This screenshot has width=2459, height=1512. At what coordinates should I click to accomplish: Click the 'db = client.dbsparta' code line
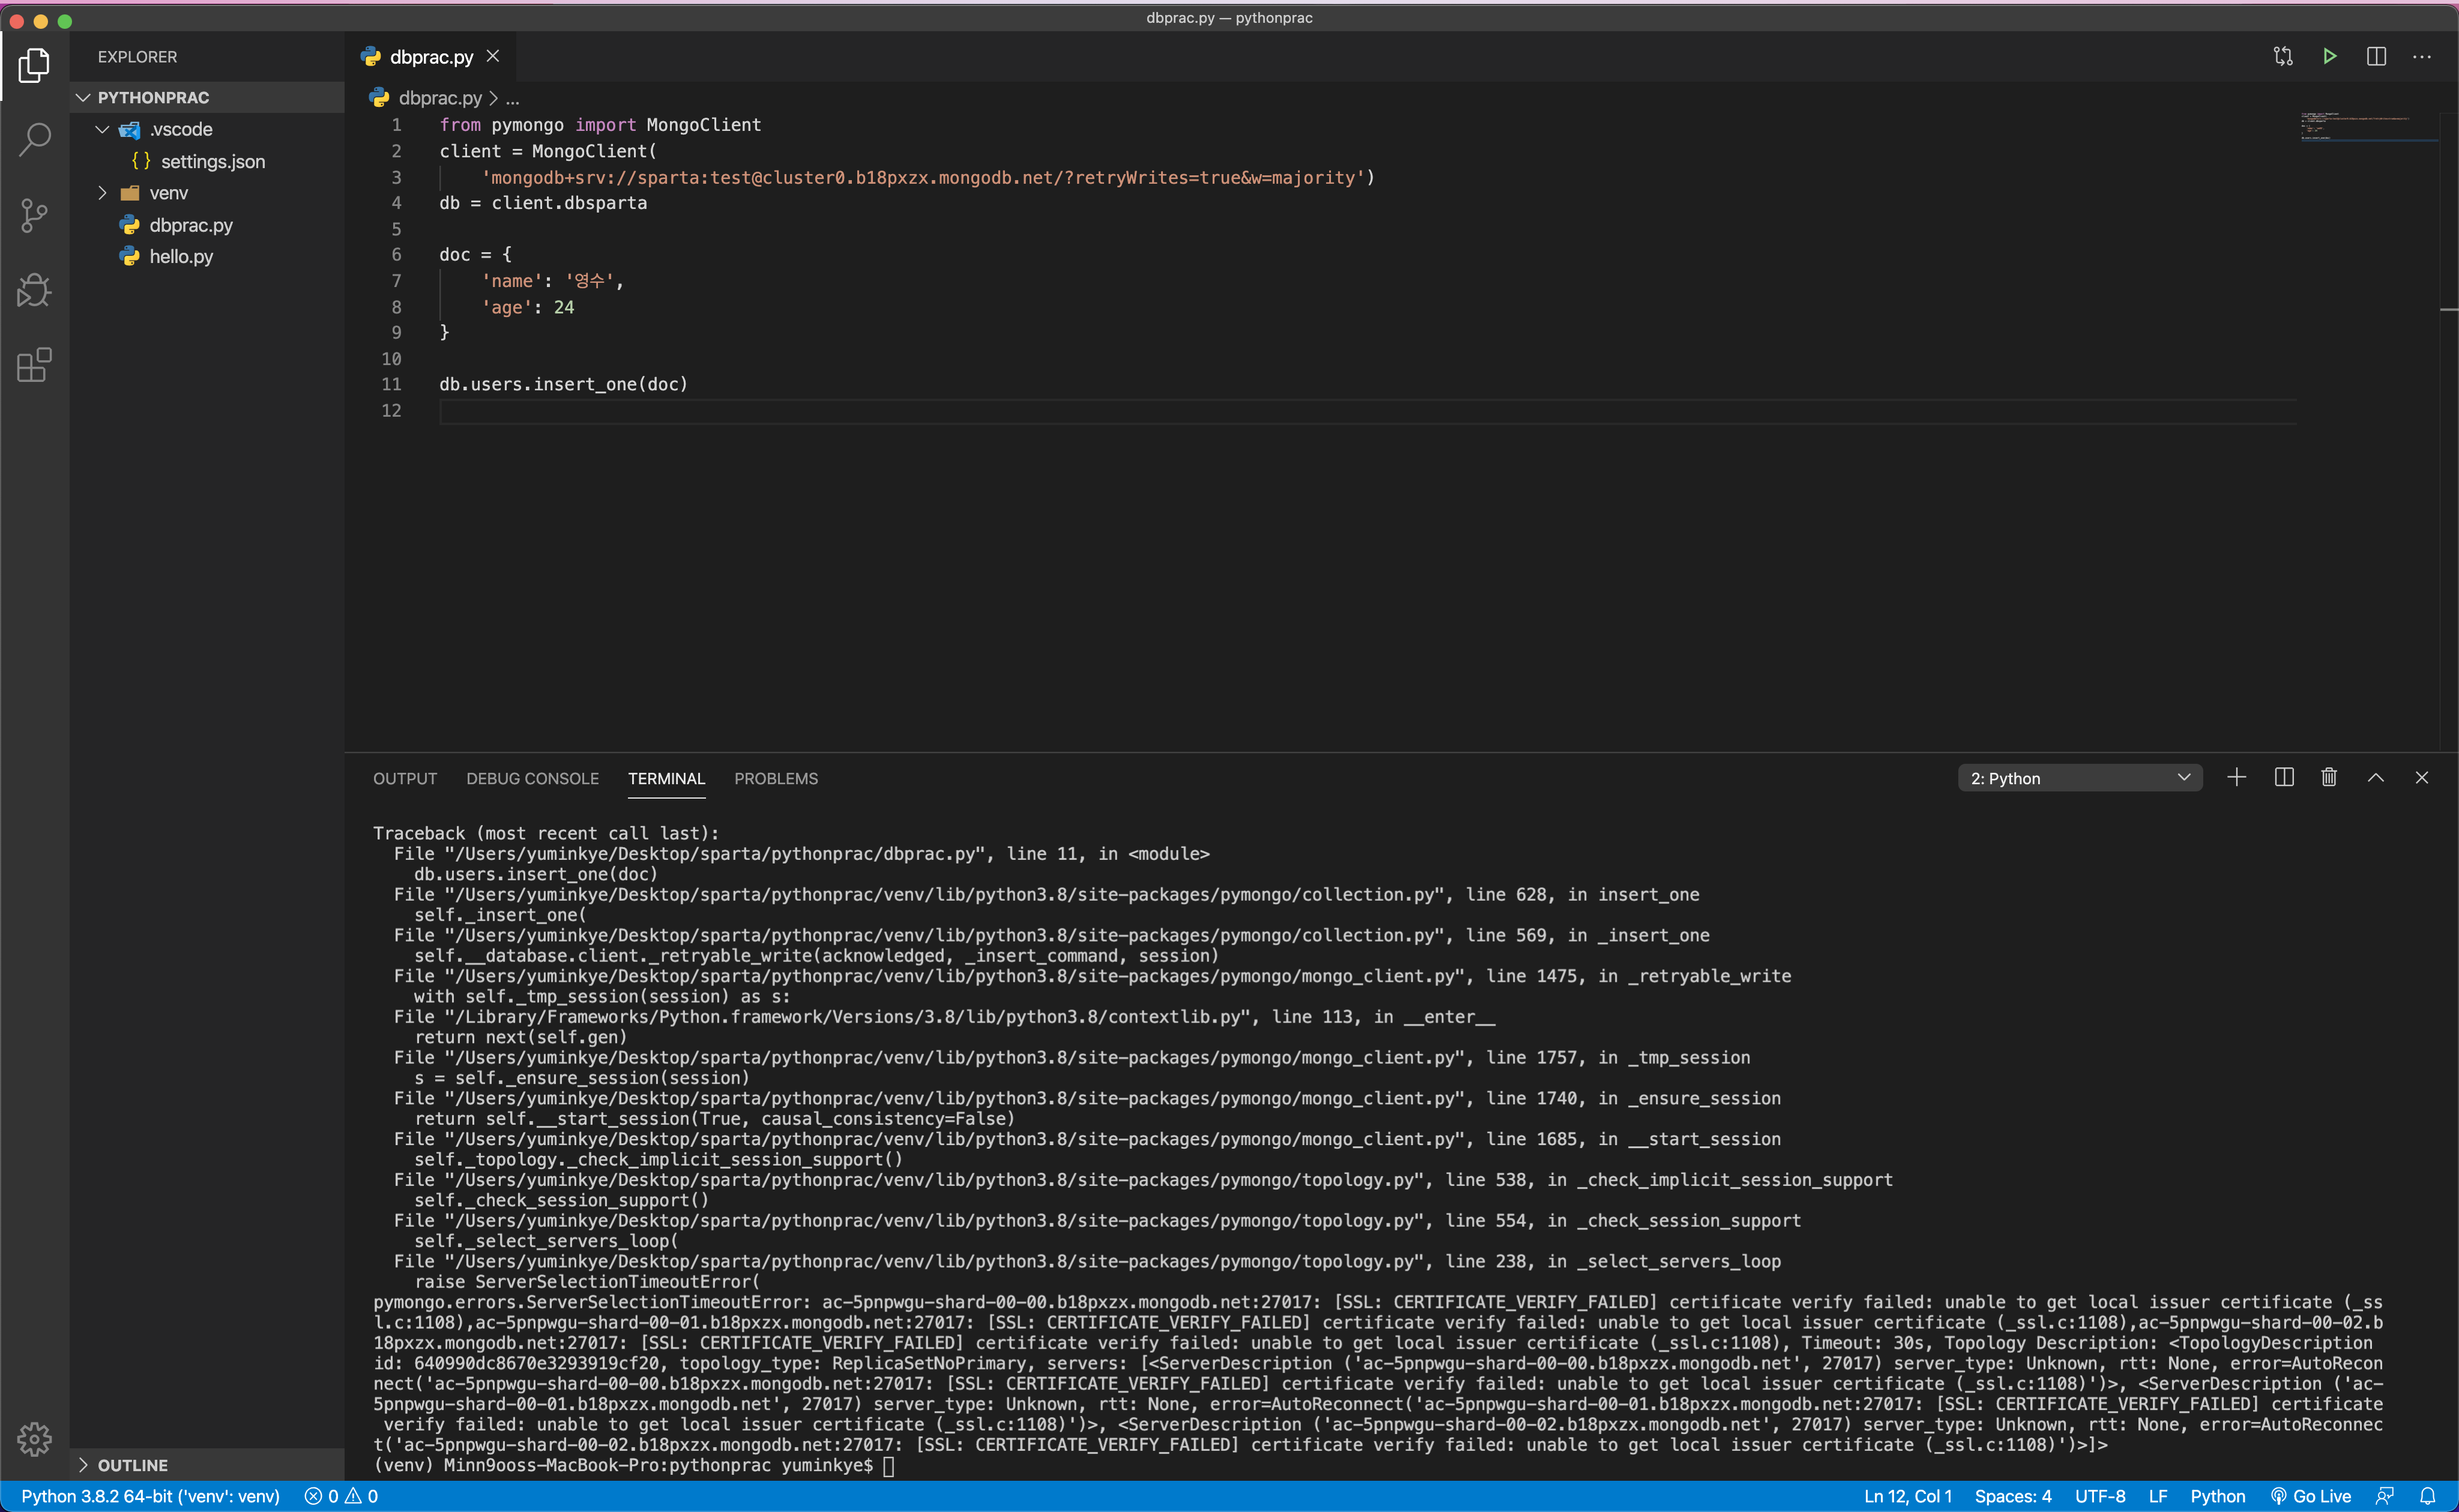click(x=543, y=203)
